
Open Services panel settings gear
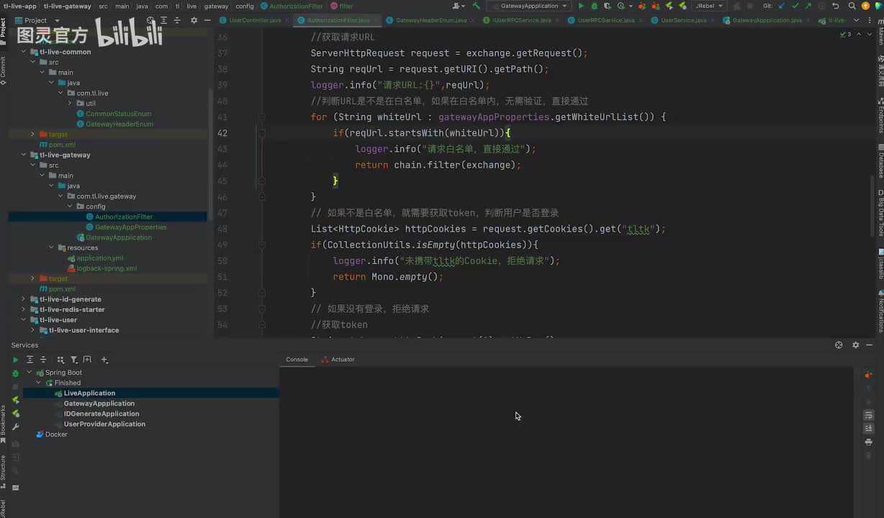tap(855, 345)
